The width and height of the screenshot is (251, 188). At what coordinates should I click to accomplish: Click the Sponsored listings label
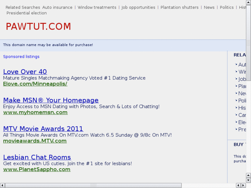tap(21, 57)
